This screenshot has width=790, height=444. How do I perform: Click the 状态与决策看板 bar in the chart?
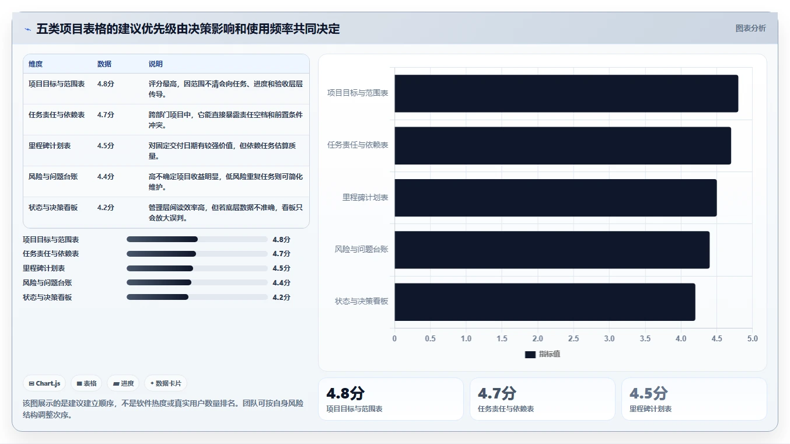[545, 302]
